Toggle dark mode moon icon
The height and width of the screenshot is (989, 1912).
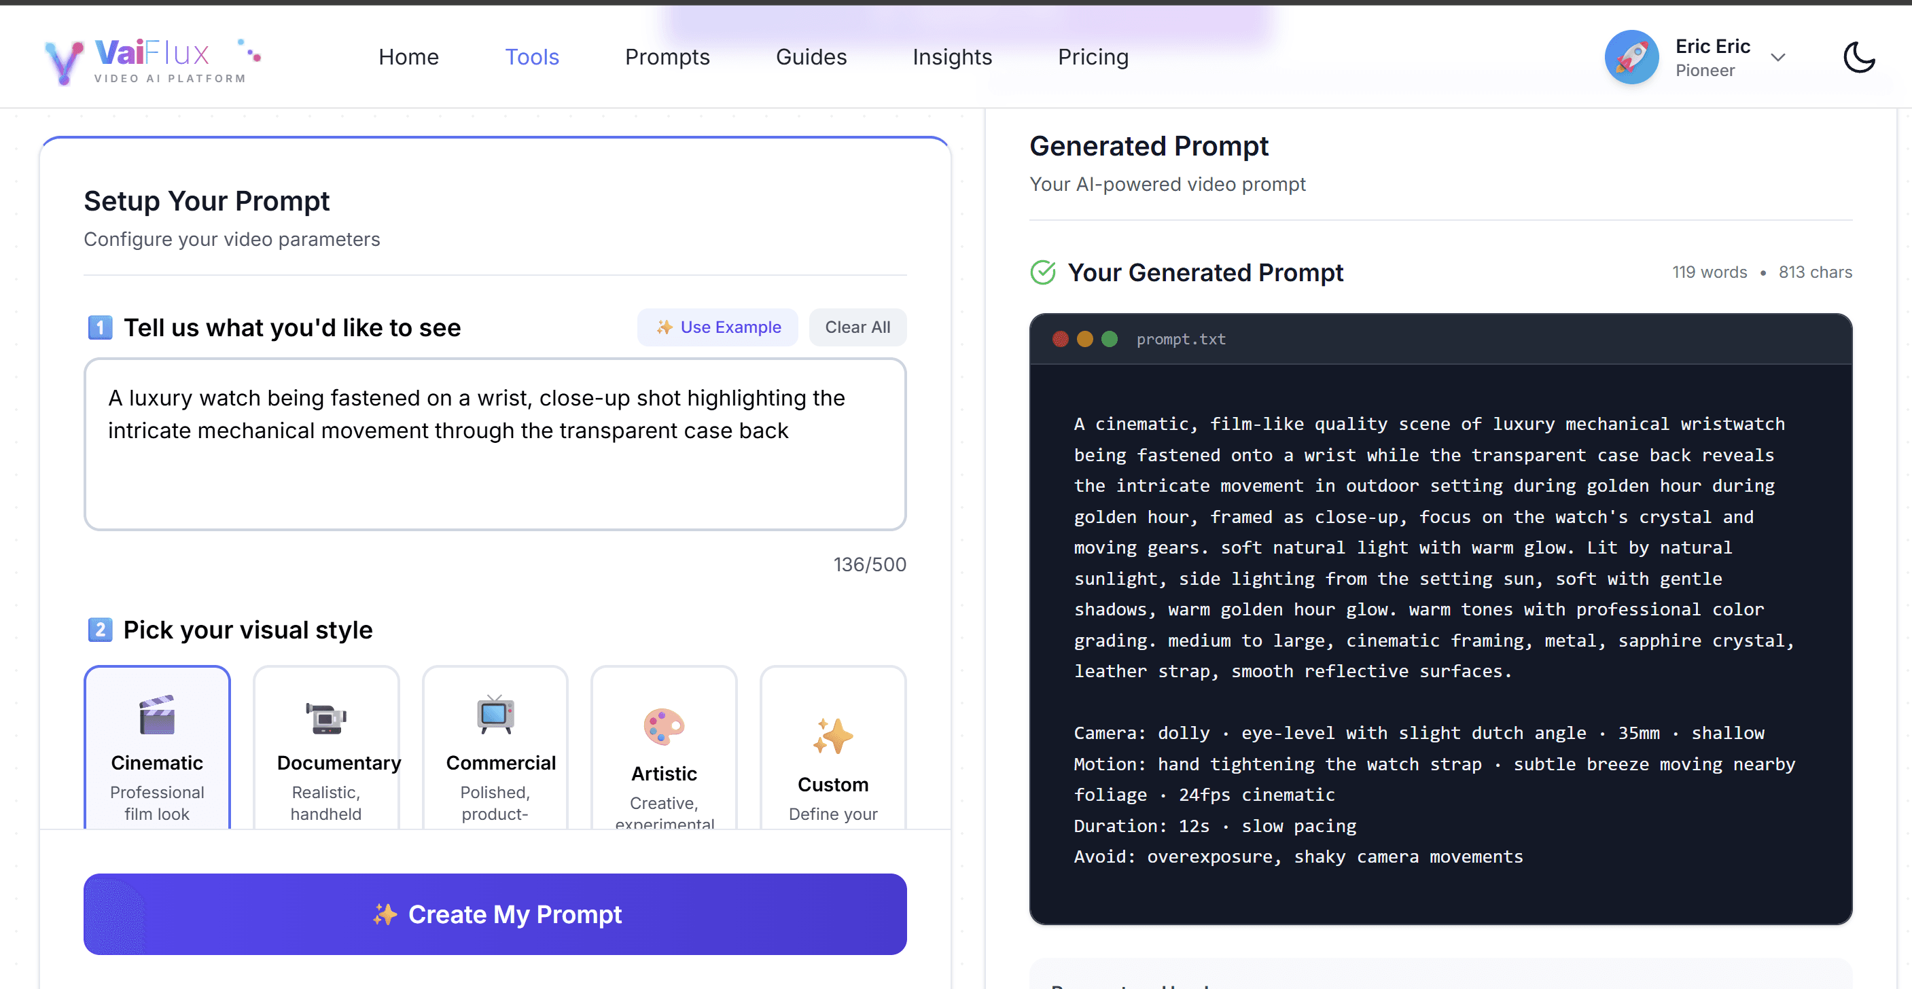[x=1858, y=57]
